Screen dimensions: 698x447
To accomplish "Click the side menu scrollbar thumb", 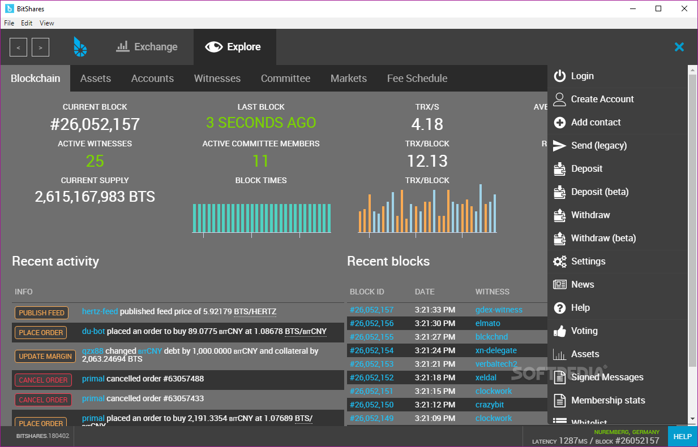I will click(x=692, y=220).
